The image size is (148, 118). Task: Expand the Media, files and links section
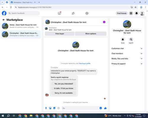(x=127, y=59)
